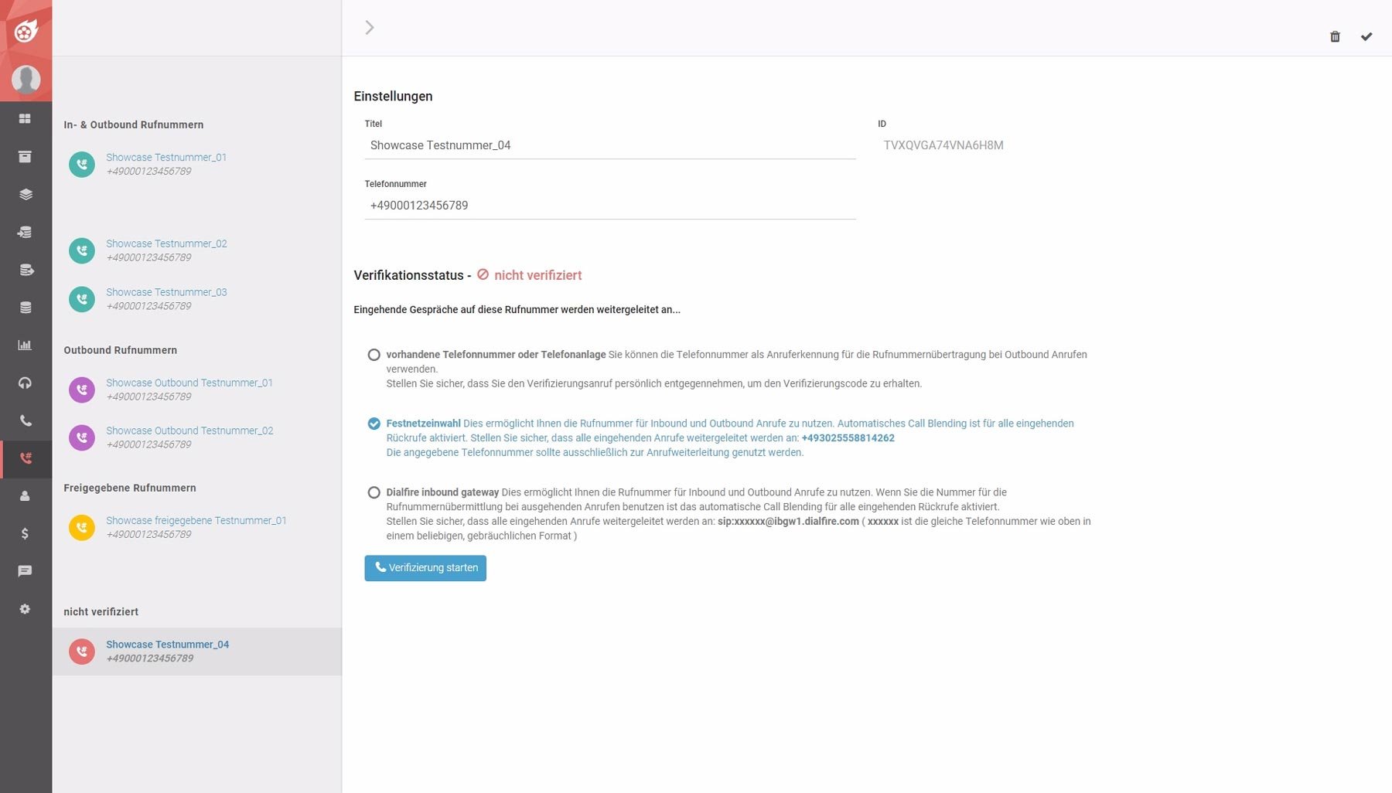The width and height of the screenshot is (1392, 793).
Task: Open the user avatar profile
Action: click(x=26, y=80)
